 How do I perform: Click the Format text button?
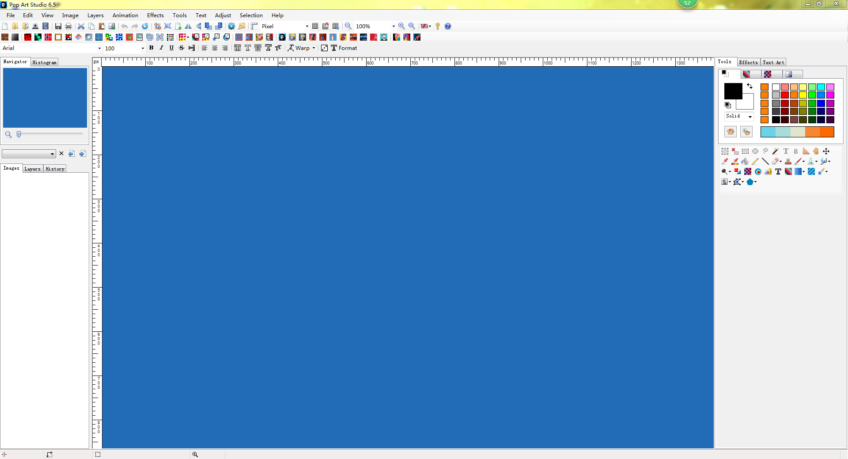pos(344,48)
